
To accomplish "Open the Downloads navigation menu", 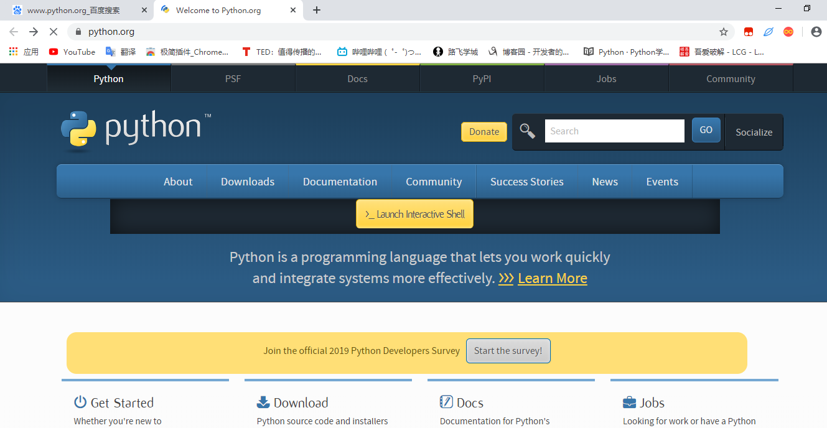I will coord(248,182).
